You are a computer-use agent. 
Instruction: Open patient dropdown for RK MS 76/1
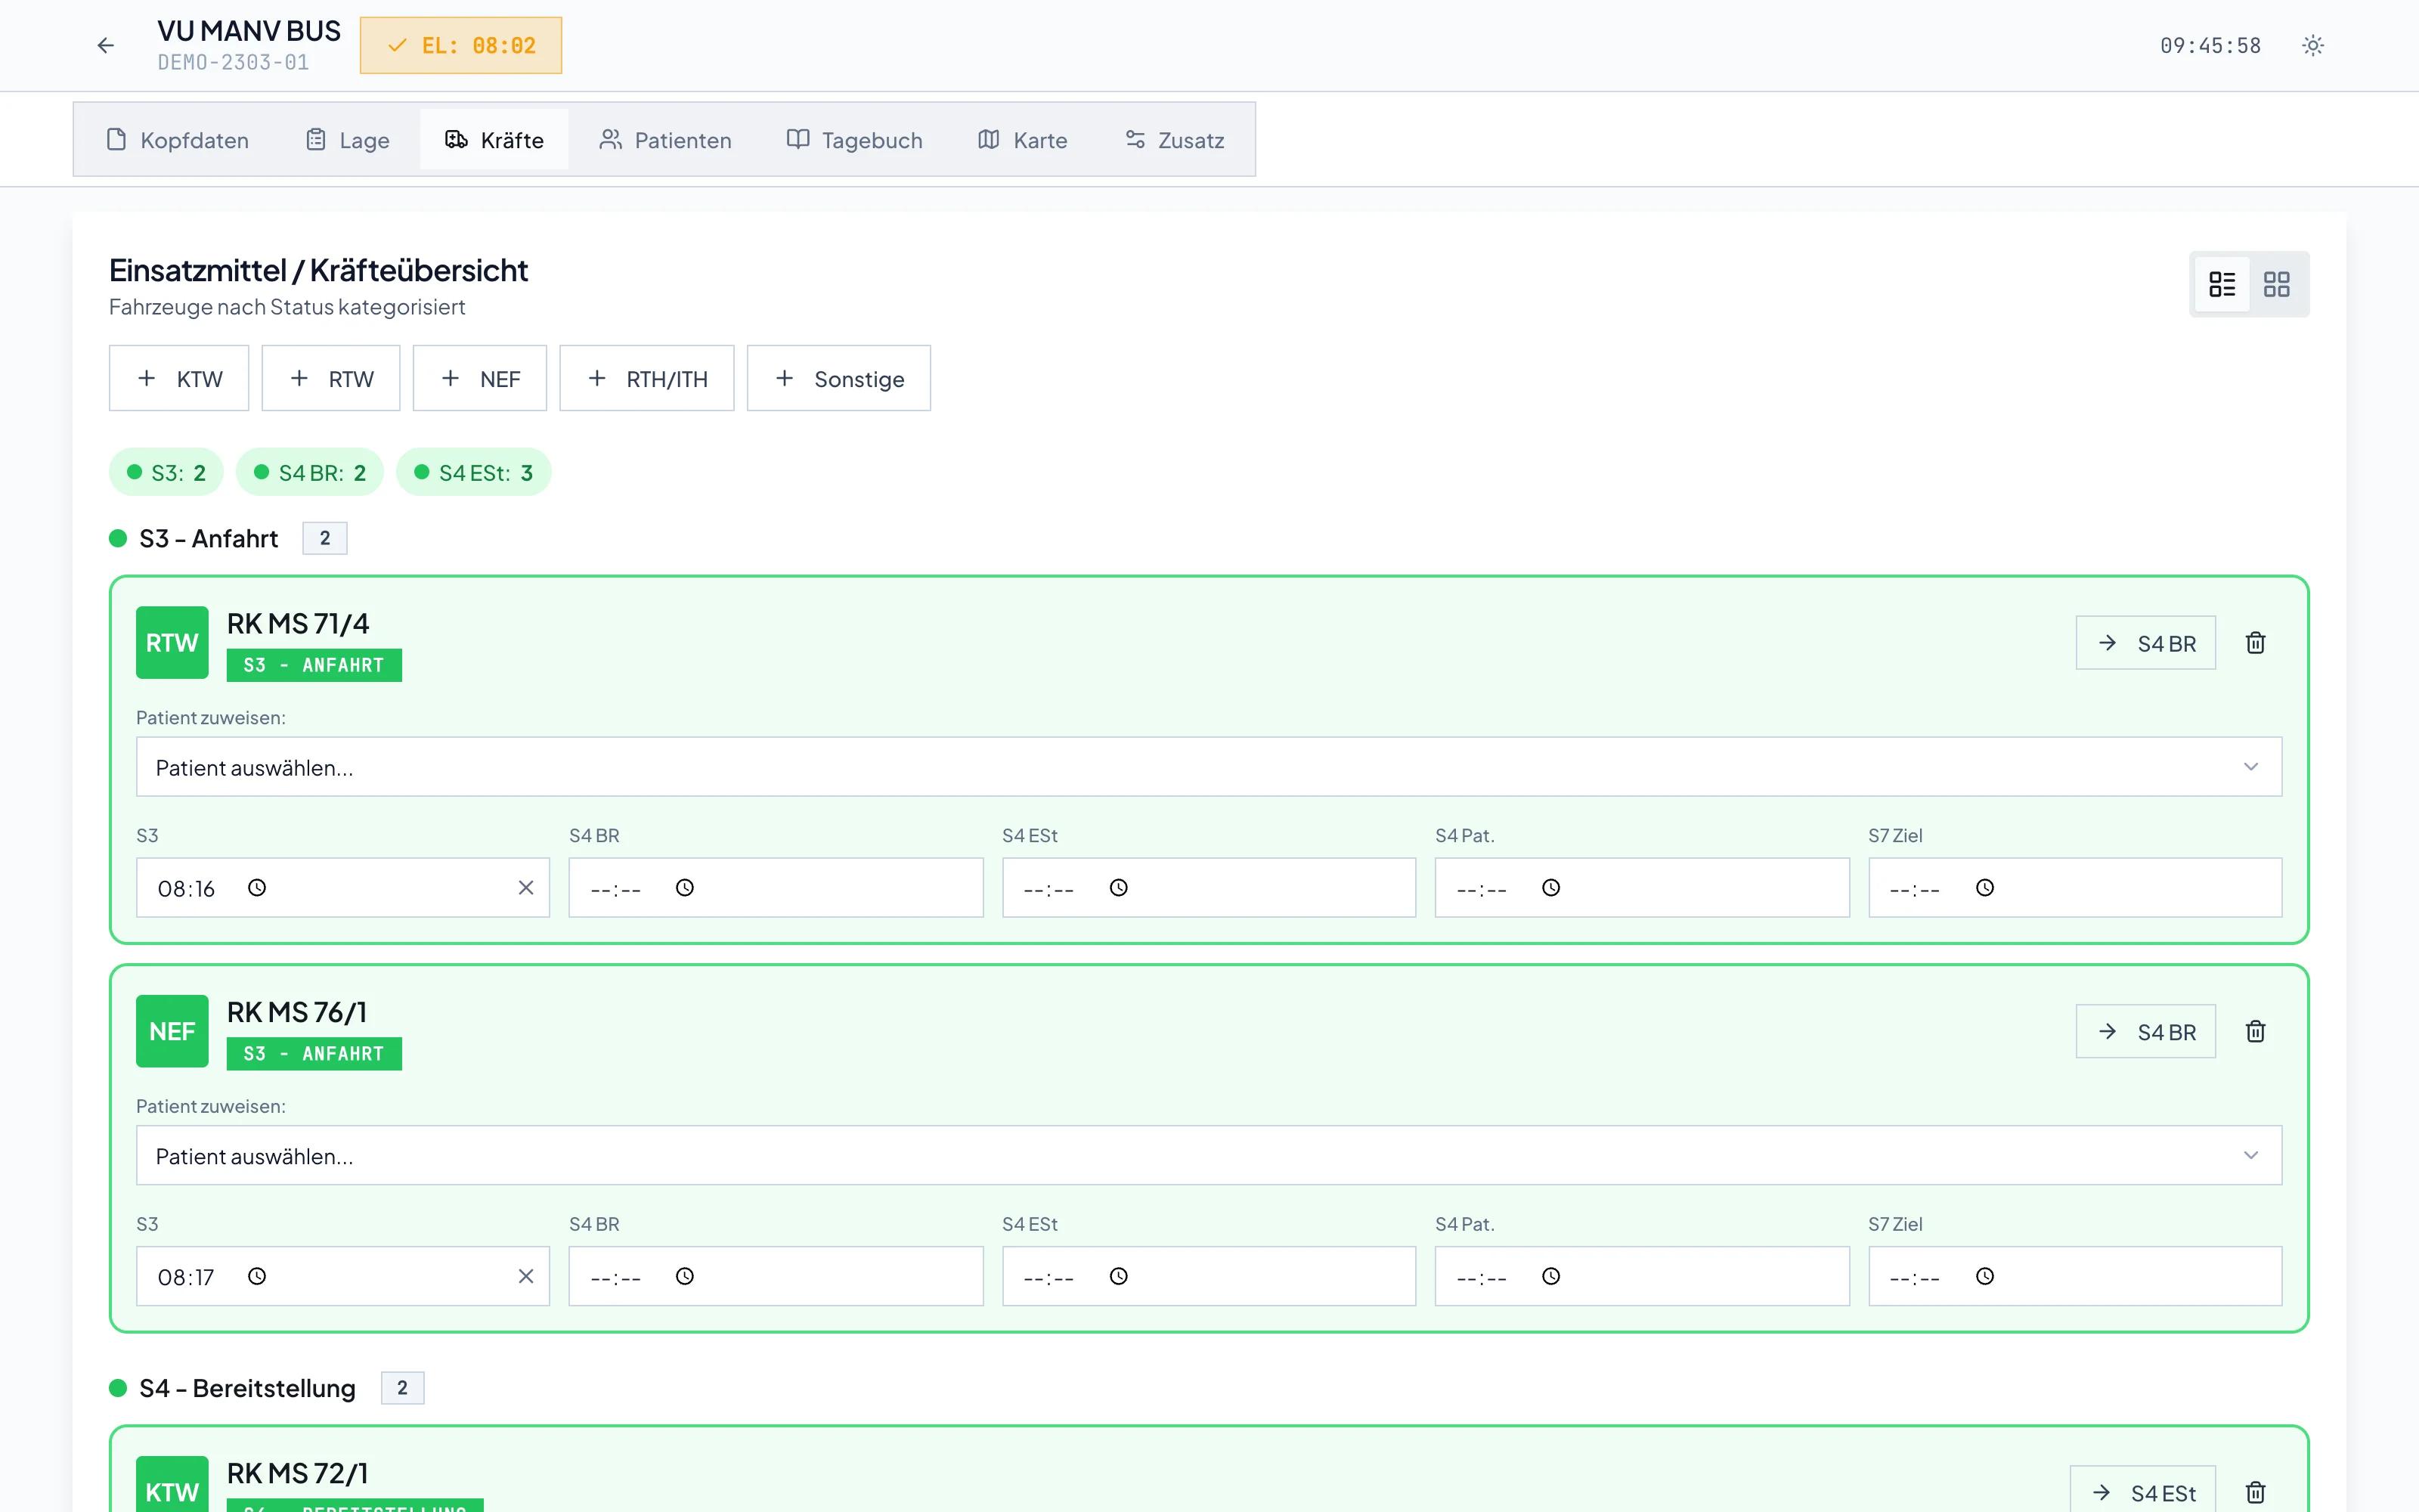coord(1209,1156)
